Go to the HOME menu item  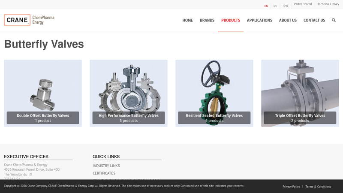coord(187,20)
